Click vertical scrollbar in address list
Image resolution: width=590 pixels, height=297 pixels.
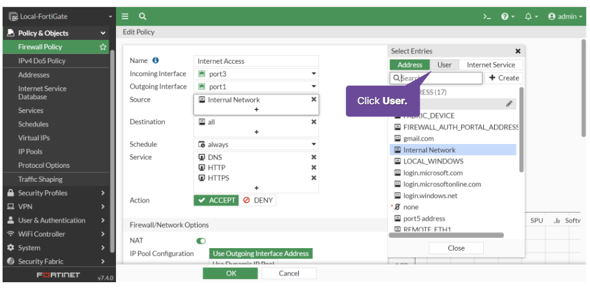coord(521,130)
